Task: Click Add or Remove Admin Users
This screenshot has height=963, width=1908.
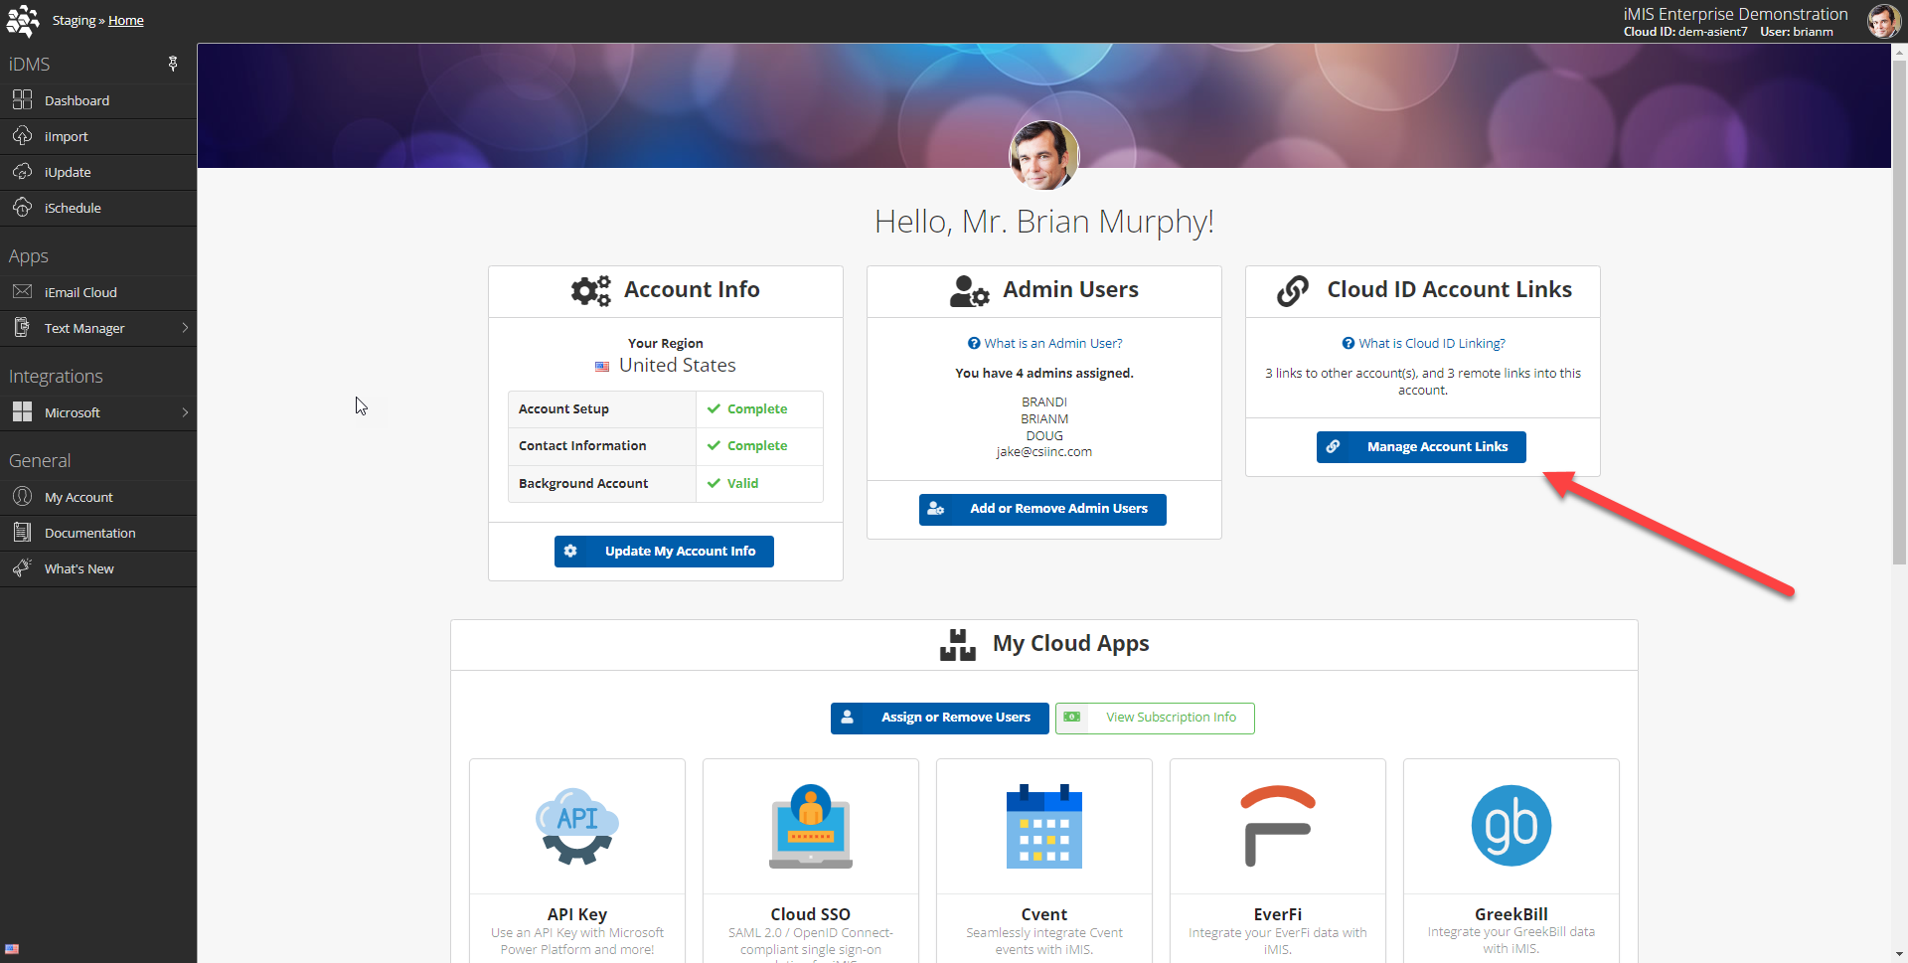Action: (1042, 509)
